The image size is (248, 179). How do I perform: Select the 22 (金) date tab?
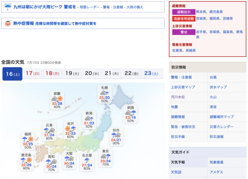point(131,73)
